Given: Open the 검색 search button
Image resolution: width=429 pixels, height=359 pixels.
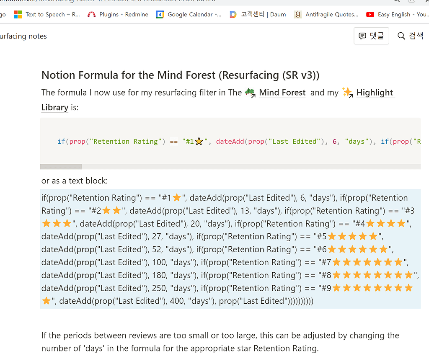Looking at the screenshot, I should [x=411, y=36].
